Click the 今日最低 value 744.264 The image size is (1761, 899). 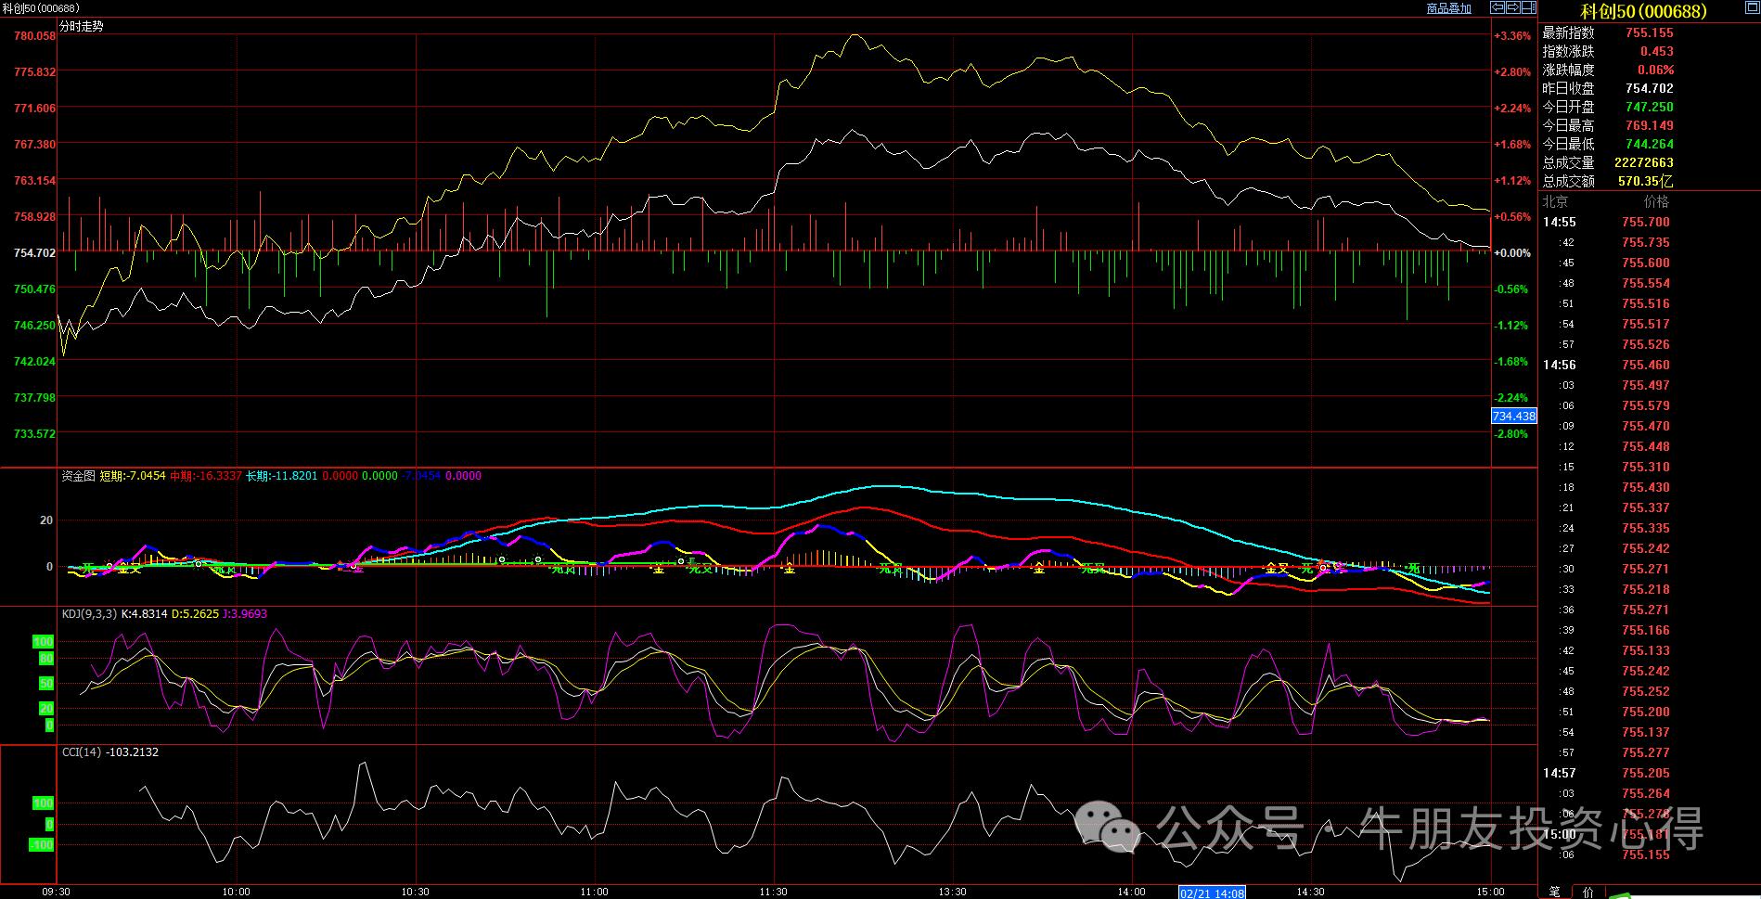click(1650, 144)
